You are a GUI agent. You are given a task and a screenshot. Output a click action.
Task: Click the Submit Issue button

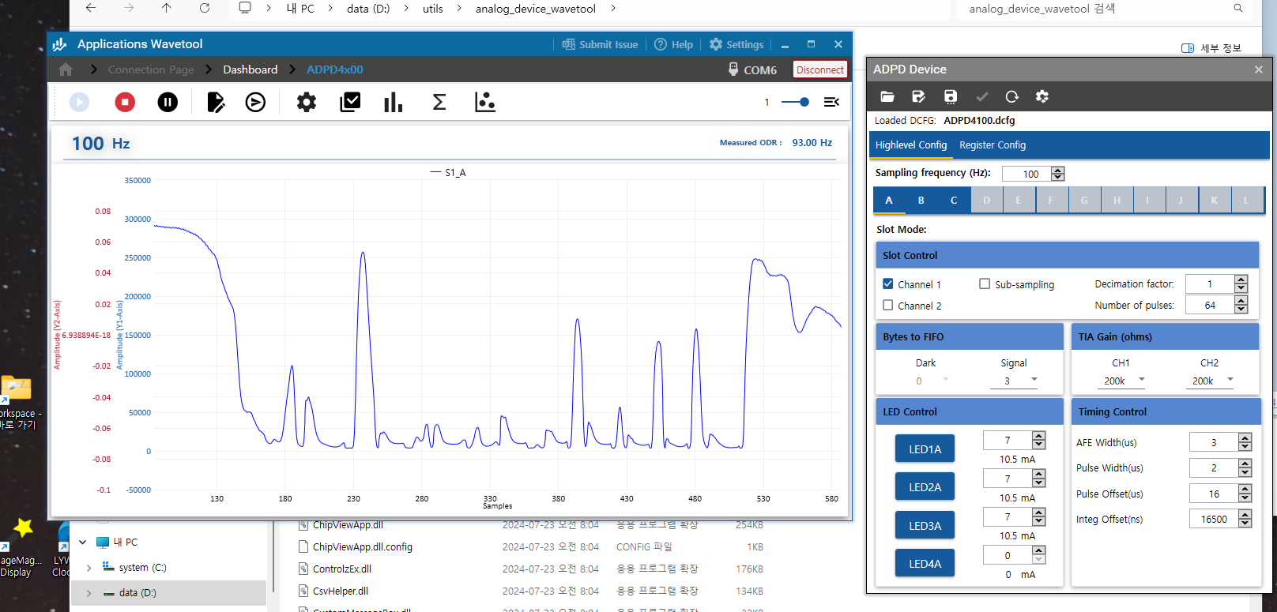coord(600,44)
